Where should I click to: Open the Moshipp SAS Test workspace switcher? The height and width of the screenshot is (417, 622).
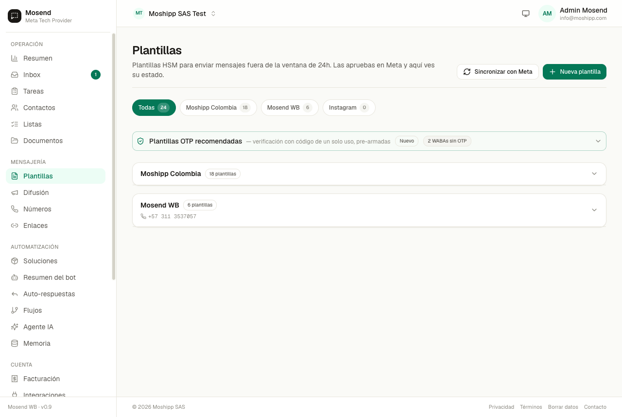[175, 14]
